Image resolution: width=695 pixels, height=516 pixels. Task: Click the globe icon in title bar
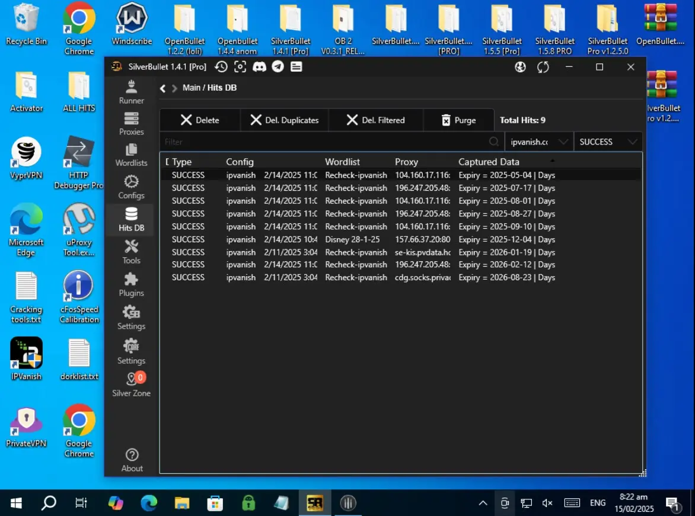[521, 67]
